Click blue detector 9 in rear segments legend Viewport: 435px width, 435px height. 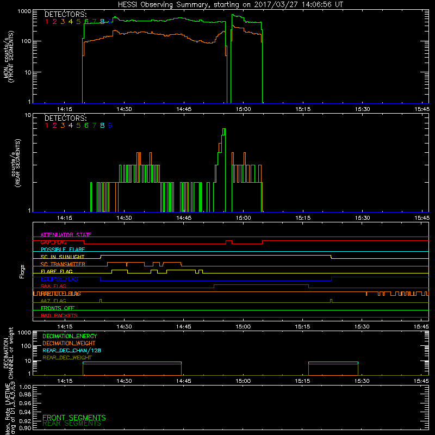click(x=110, y=126)
